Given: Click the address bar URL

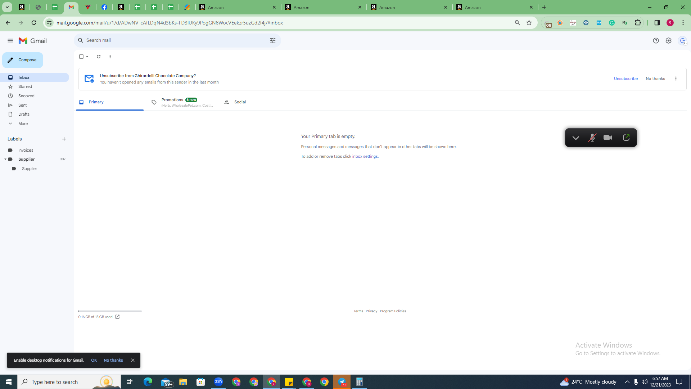Looking at the screenshot, I should coord(170,23).
